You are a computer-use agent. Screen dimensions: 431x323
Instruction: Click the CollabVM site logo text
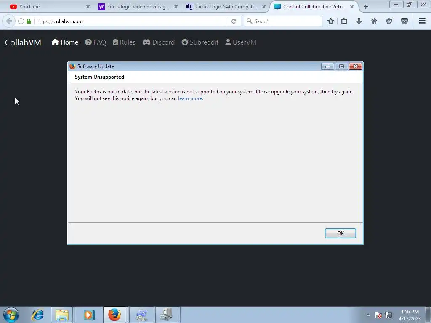pos(23,42)
